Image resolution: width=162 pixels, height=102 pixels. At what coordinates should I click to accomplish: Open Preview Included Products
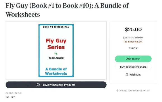pyautogui.click(x=56, y=85)
